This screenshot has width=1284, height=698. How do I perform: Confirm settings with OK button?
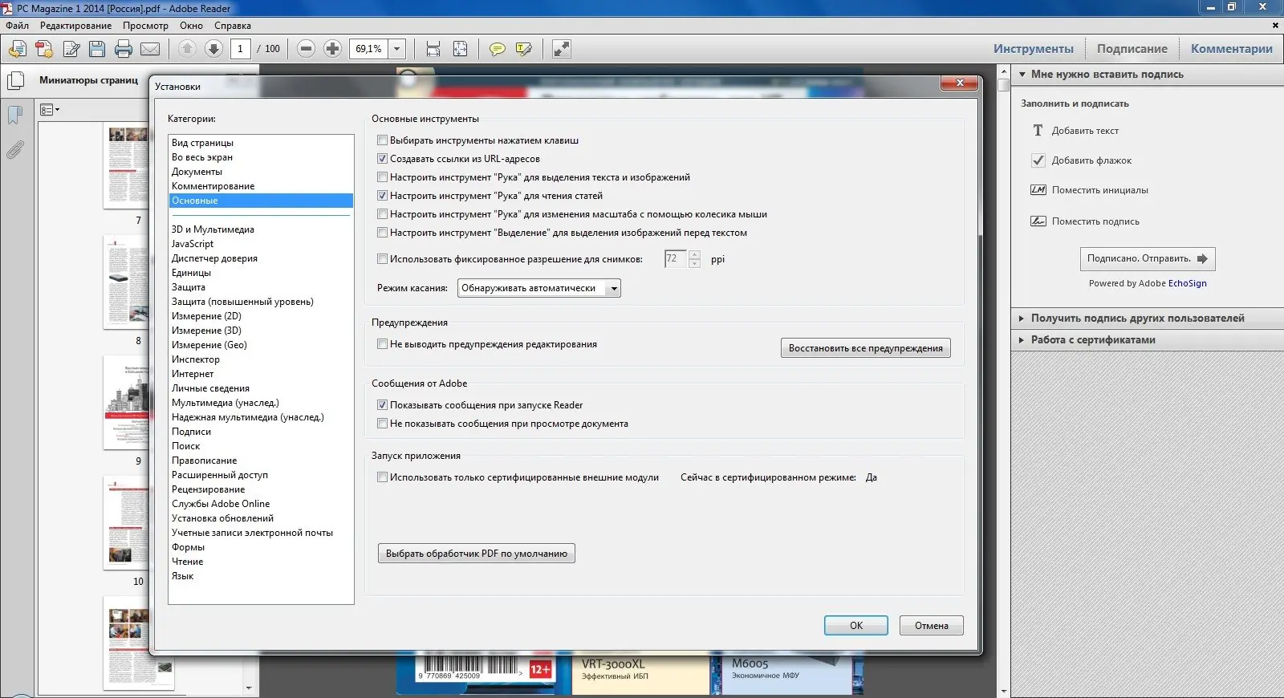click(856, 626)
